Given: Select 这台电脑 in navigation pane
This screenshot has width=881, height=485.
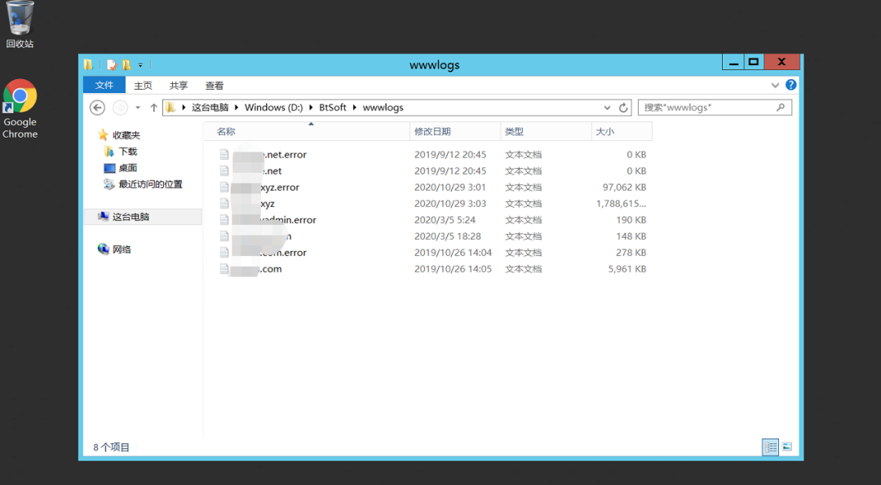Looking at the screenshot, I should pyautogui.click(x=131, y=217).
